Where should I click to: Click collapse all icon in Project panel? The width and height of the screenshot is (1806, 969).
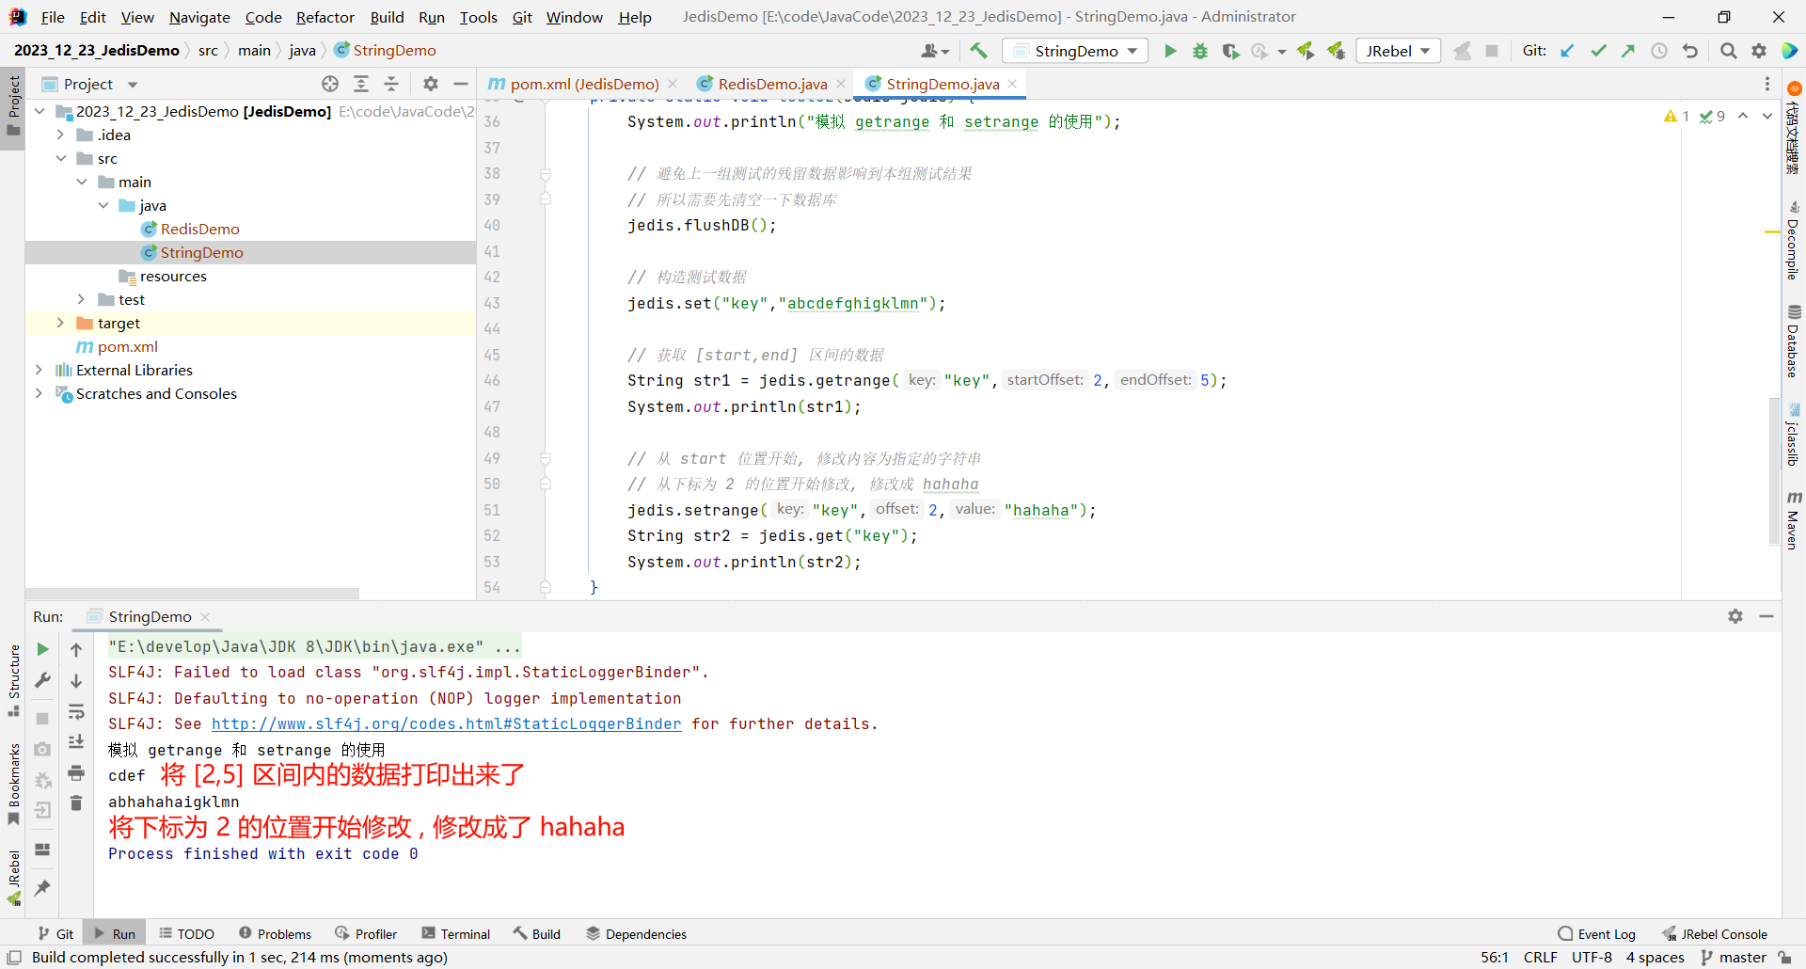click(x=391, y=84)
